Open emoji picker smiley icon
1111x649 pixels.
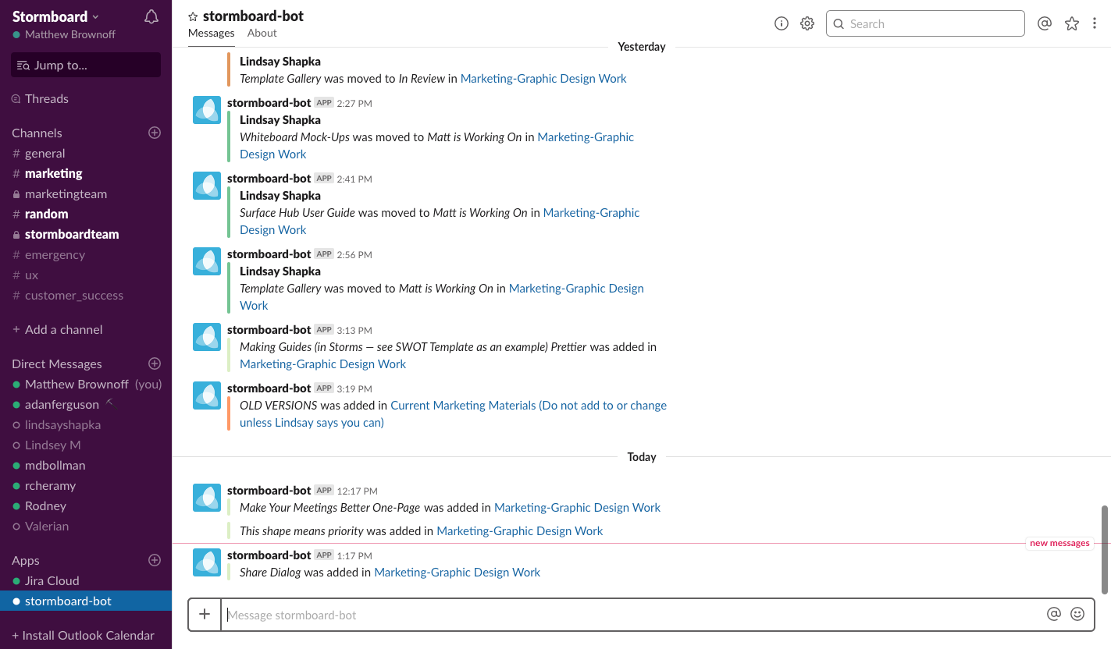click(1077, 614)
